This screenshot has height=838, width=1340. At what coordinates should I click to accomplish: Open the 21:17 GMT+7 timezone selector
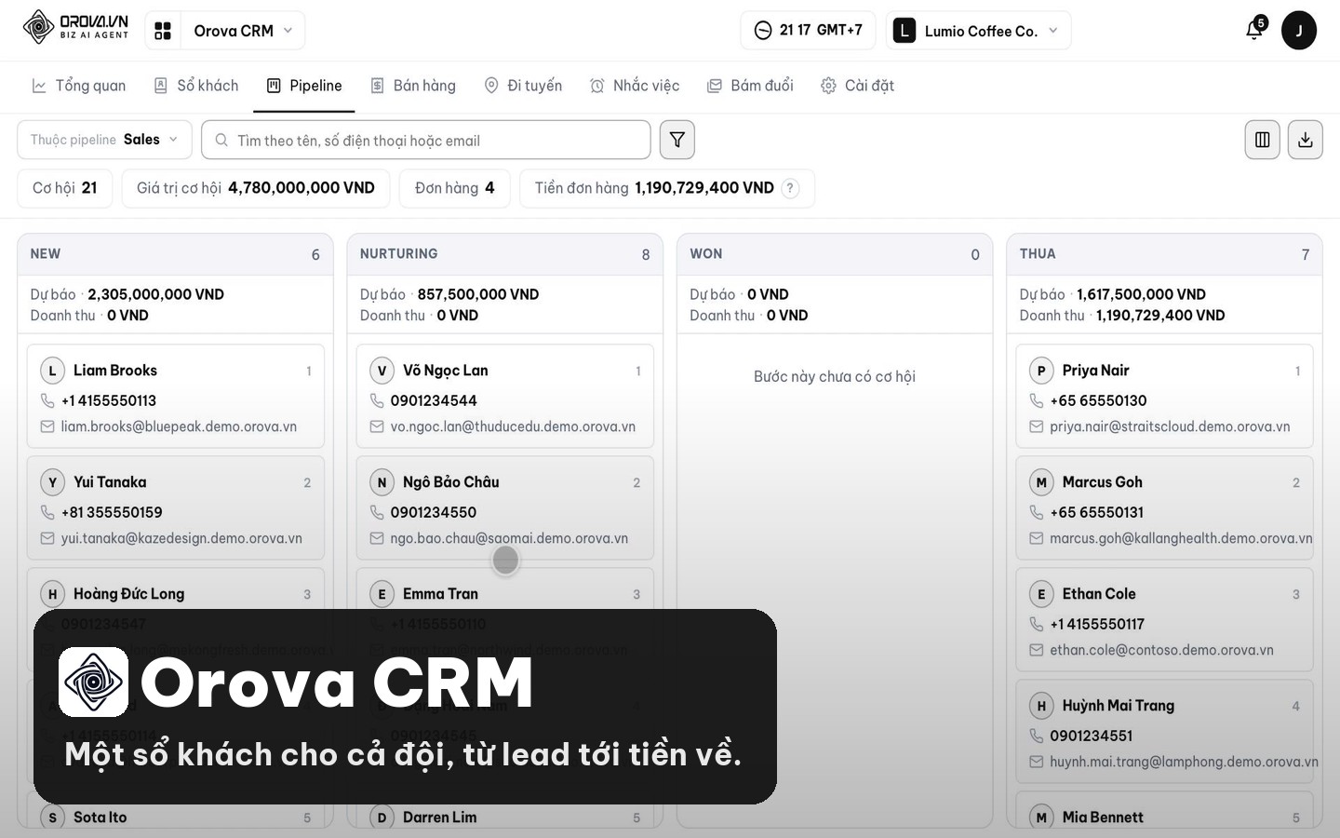point(808,30)
